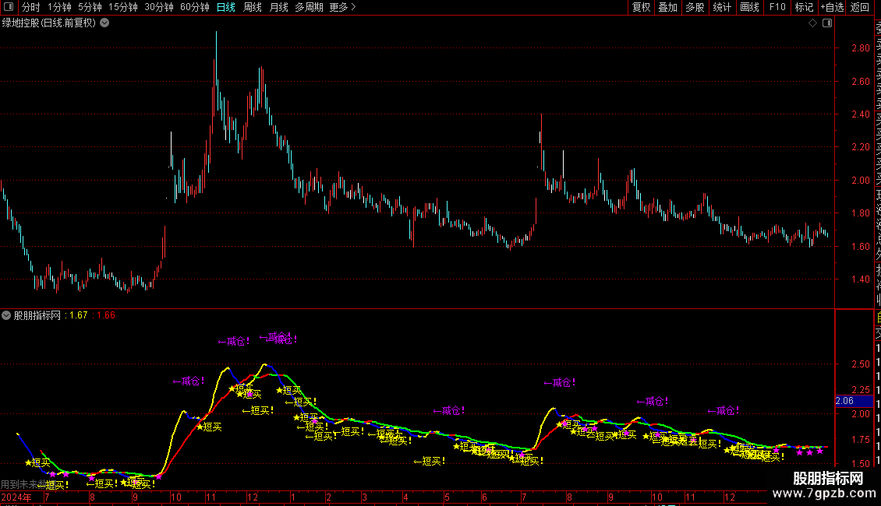
Task: Switch to 分时 intraday view
Action: [31, 7]
